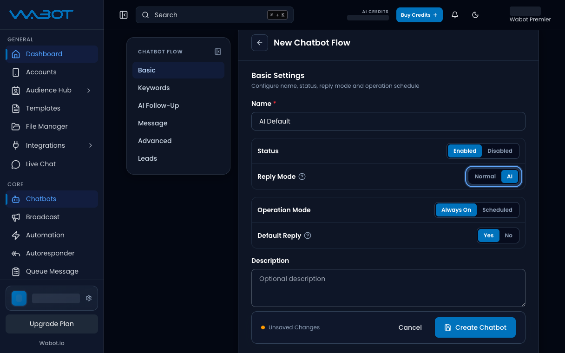Set Operation Mode to Always On
Screen dimensions: 565x353
point(456,210)
